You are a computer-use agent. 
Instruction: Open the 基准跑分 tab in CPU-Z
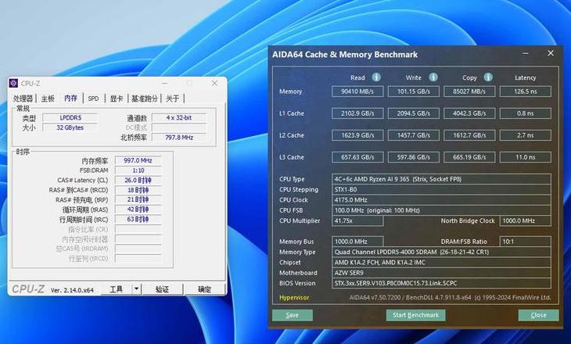coord(144,99)
